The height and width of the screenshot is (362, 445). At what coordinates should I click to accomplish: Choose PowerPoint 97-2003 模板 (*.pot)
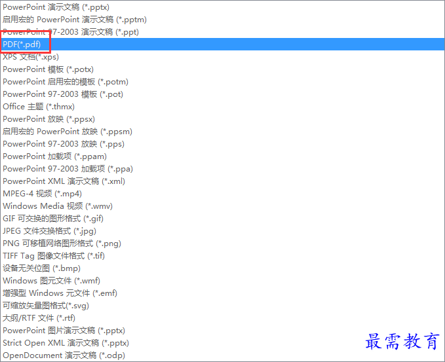222,94
